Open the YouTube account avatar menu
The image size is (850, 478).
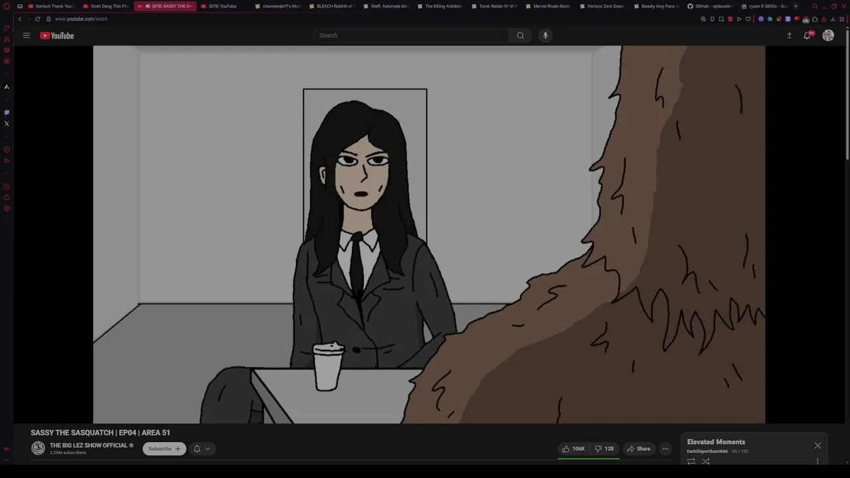[x=828, y=36]
